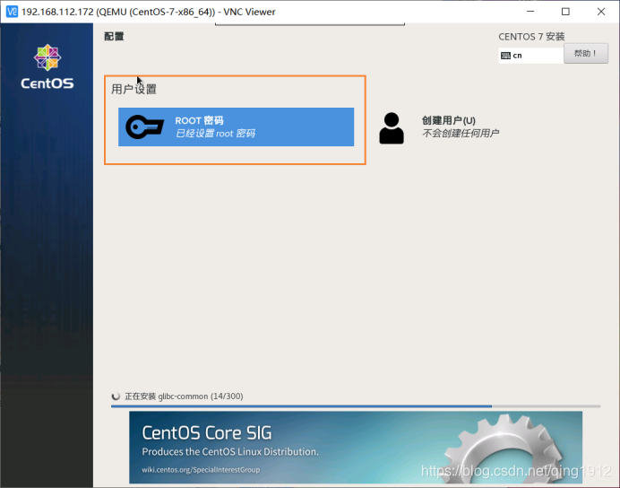Click the CENTOS 7 安装 title text
620x488 pixels.
coord(531,37)
